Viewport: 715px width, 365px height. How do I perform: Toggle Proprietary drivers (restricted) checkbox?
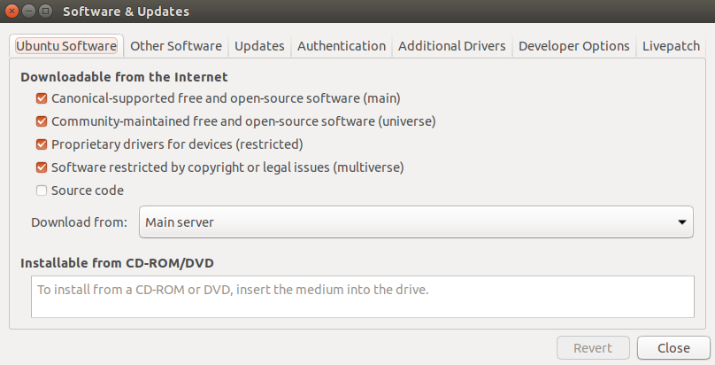point(42,144)
